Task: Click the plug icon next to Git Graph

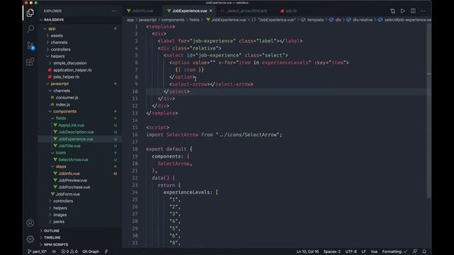Action: click(106, 251)
